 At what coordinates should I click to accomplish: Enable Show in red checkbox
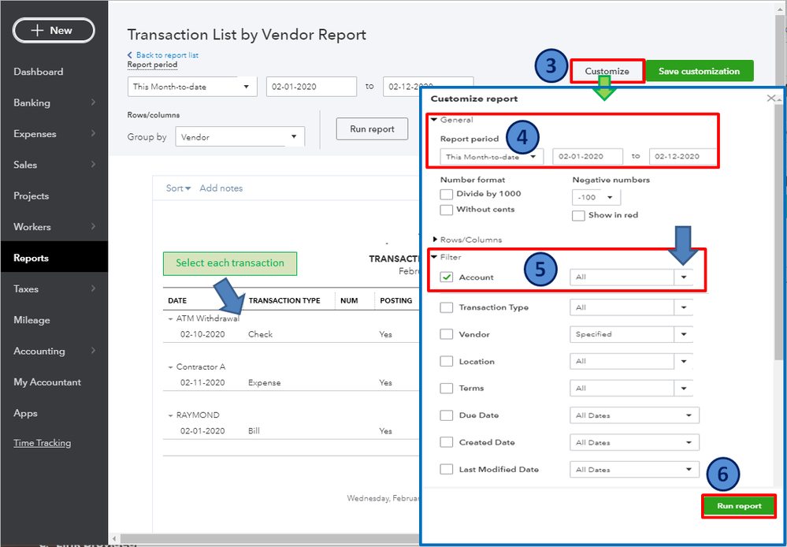(579, 215)
